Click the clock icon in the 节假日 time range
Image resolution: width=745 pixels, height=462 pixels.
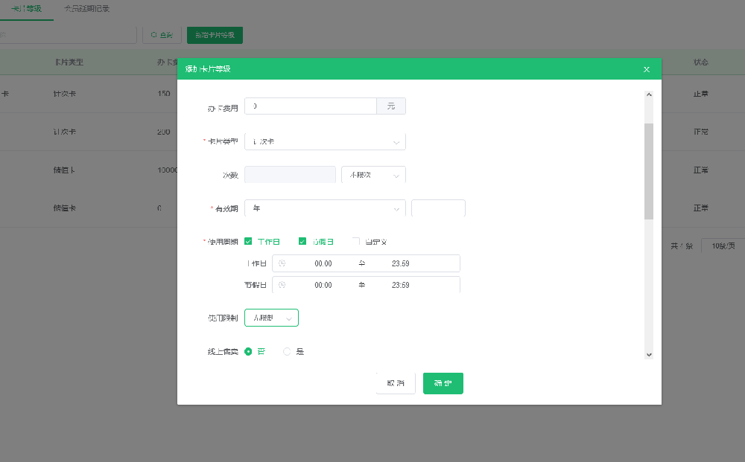tap(282, 285)
